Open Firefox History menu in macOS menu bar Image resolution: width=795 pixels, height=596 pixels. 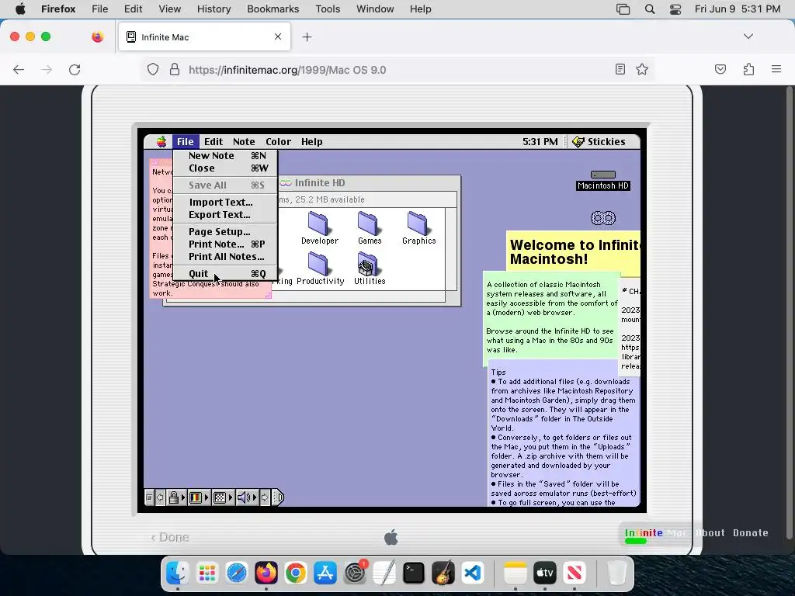pyautogui.click(x=214, y=9)
